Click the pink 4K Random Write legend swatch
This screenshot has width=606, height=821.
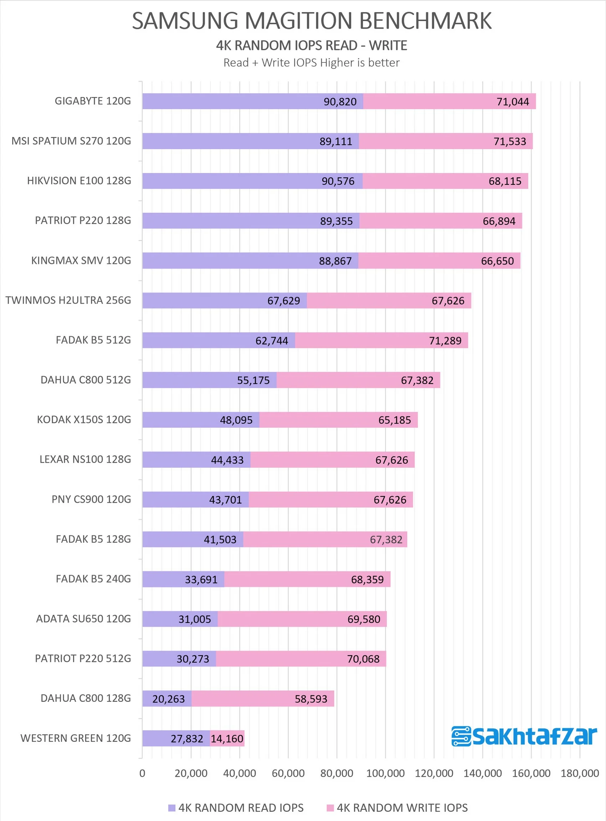(x=330, y=808)
